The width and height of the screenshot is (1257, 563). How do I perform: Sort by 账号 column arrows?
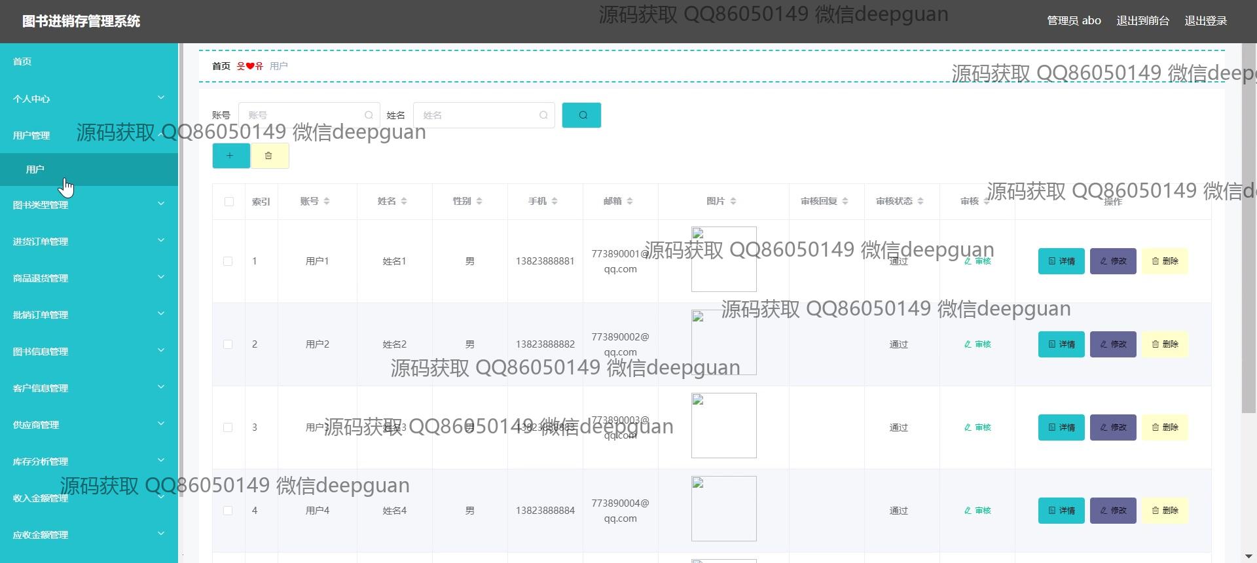pyautogui.click(x=327, y=201)
